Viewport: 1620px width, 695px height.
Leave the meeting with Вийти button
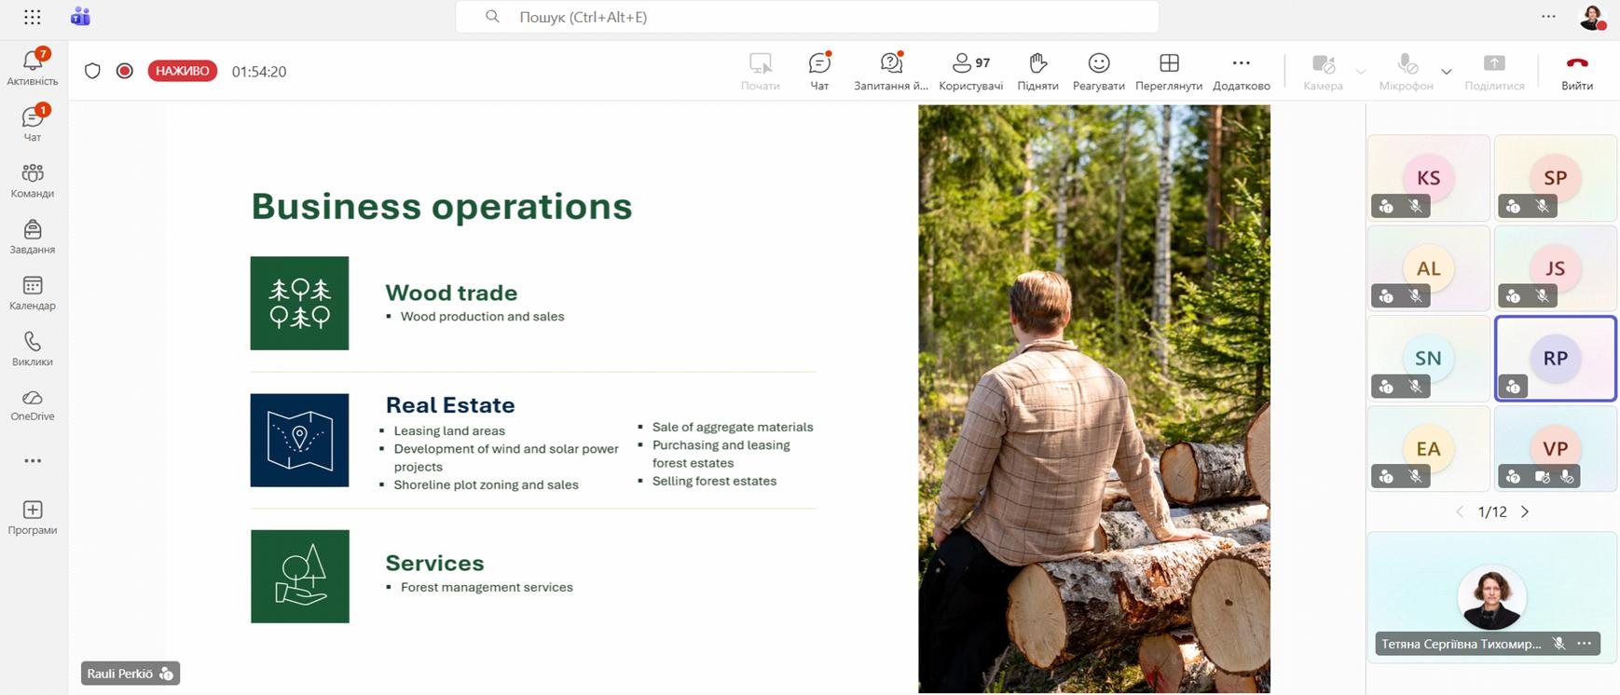[1576, 70]
